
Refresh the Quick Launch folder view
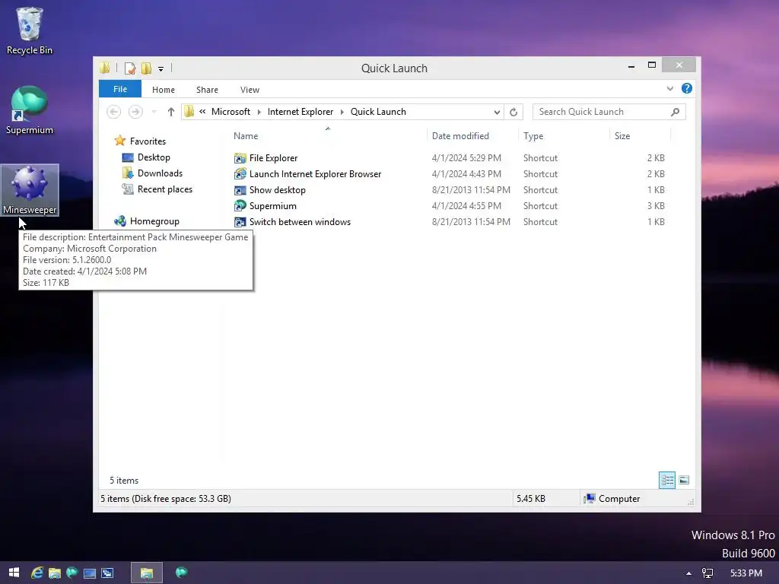pyautogui.click(x=514, y=113)
